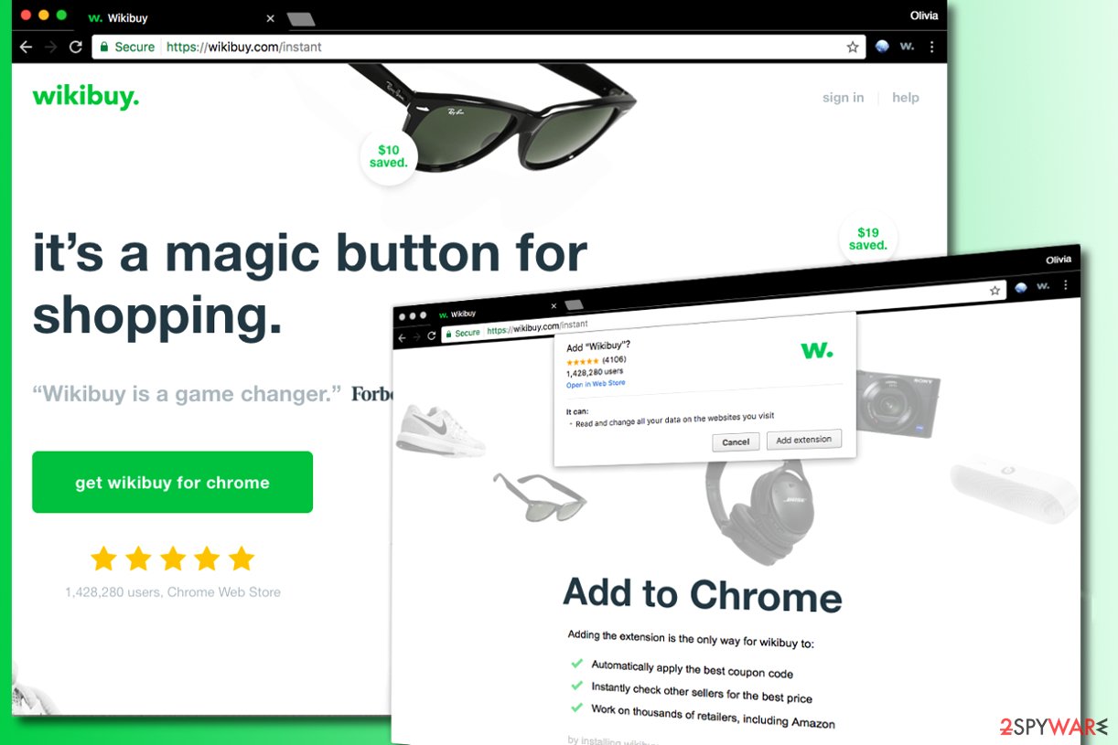Bookmark the page using the front window's star

(x=995, y=291)
